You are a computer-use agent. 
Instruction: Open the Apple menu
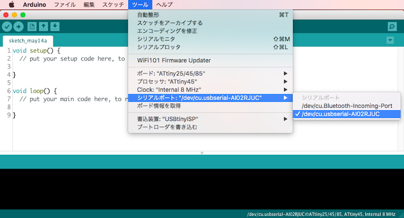11,5
